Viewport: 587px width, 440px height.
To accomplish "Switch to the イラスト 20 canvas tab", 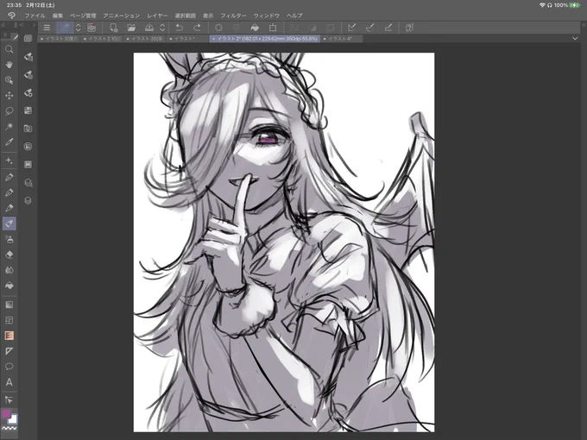I will click(146, 39).
